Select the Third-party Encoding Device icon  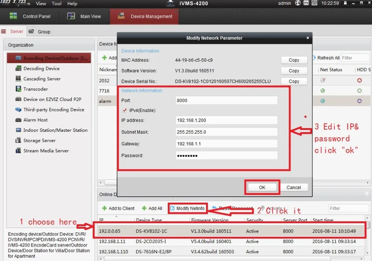click(18, 110)
